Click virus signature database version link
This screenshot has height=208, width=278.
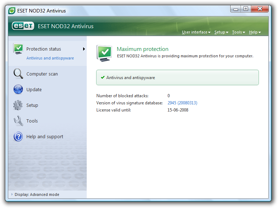[x=182, y=103]
